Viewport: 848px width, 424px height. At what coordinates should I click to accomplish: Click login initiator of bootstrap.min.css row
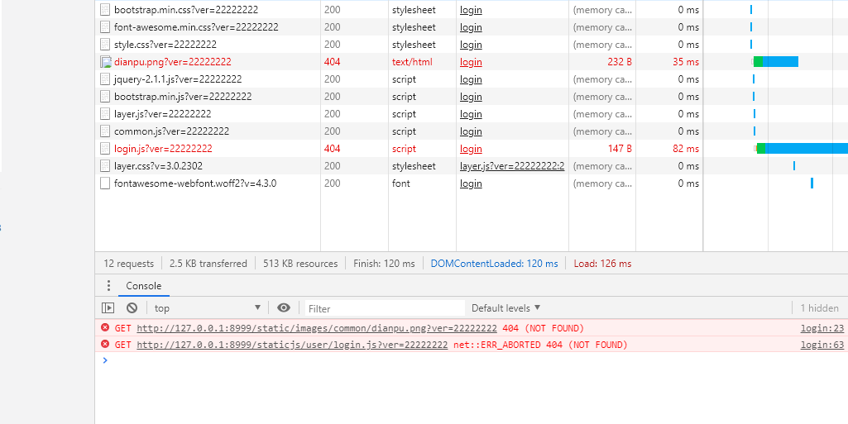[x=471, y=10]
